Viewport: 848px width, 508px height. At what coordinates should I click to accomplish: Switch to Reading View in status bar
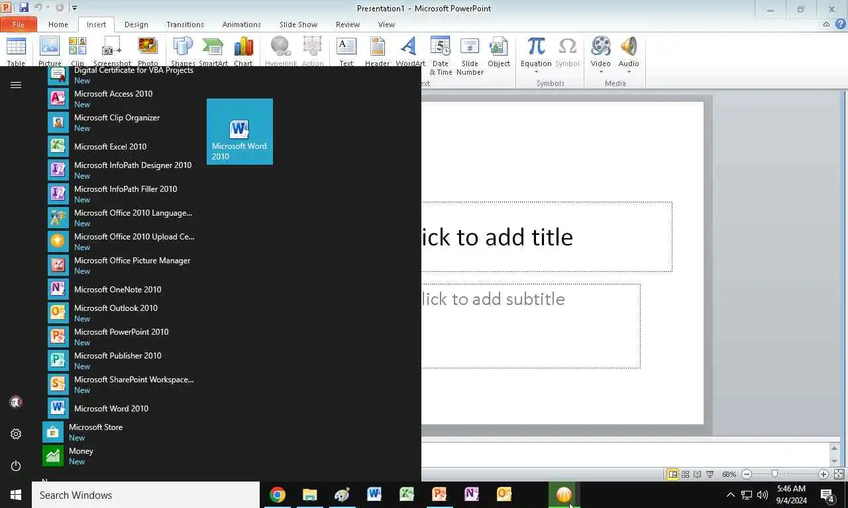[x=698, y=474]
